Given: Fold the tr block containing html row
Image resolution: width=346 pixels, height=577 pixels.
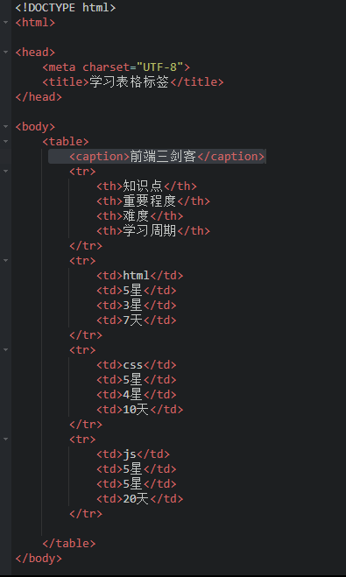Looking at the screenshot, I should 5,261.
